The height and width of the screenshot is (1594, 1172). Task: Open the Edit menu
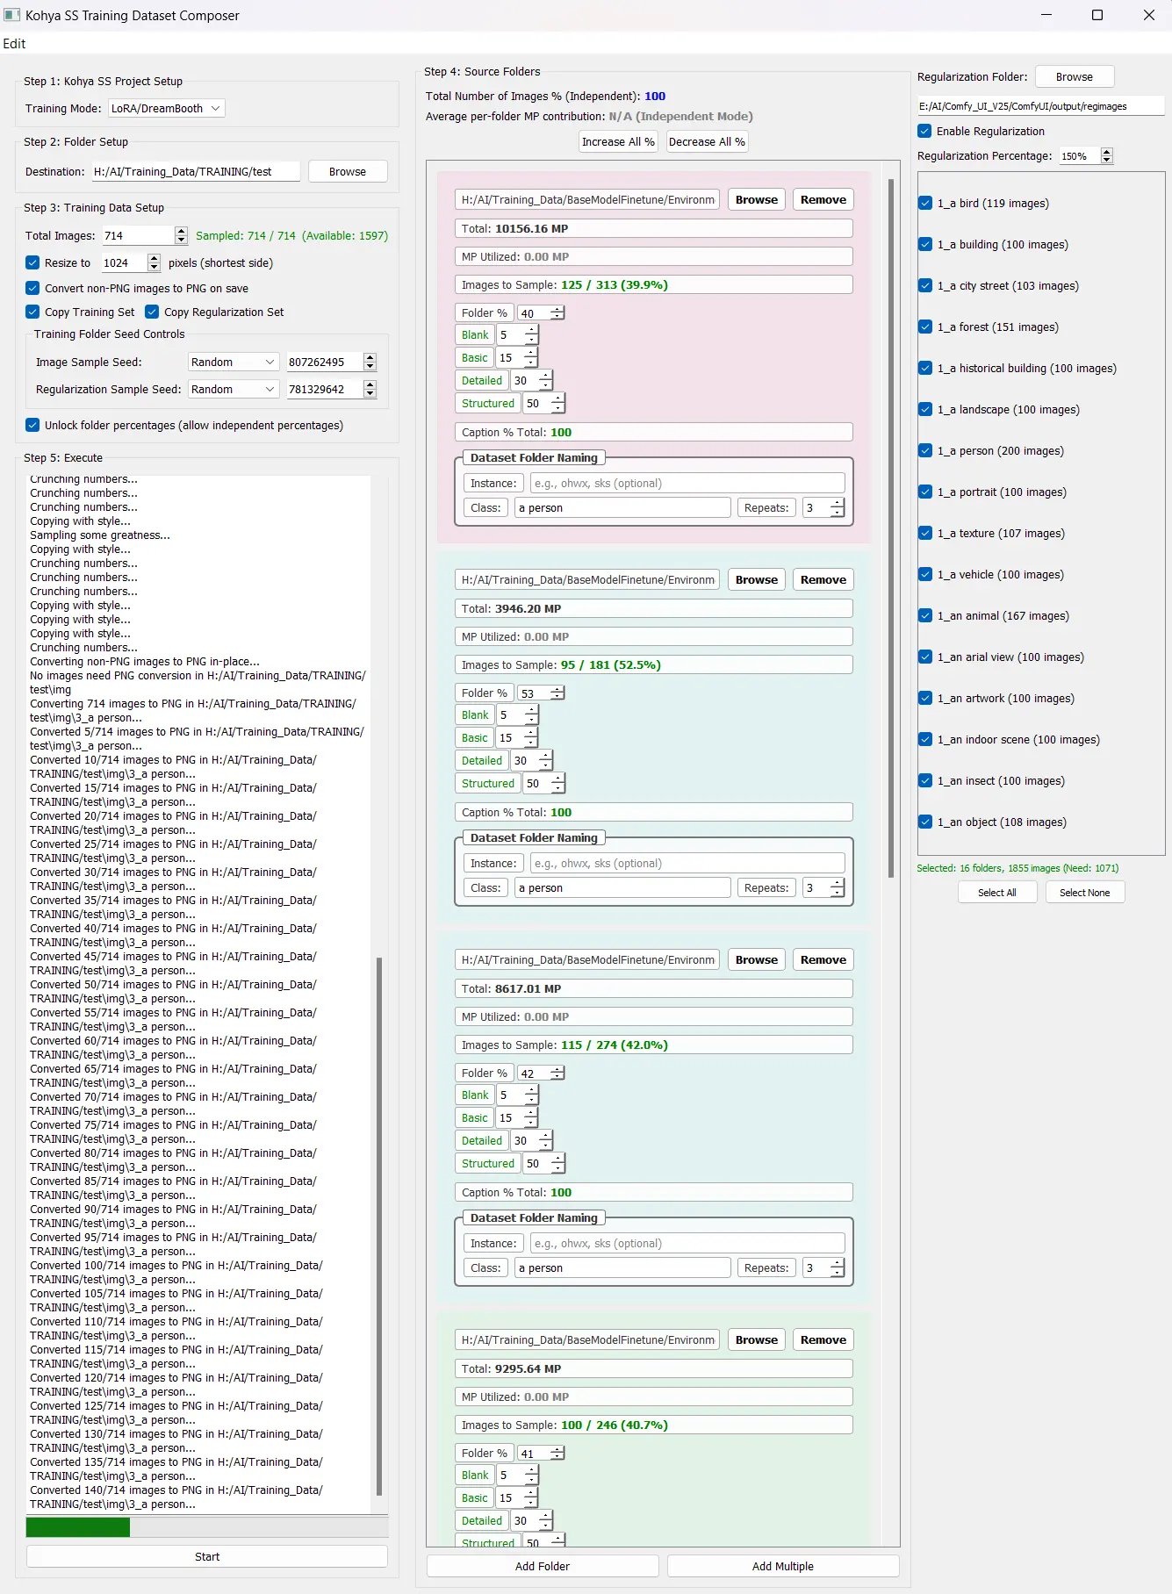click(x=14, y=43)
